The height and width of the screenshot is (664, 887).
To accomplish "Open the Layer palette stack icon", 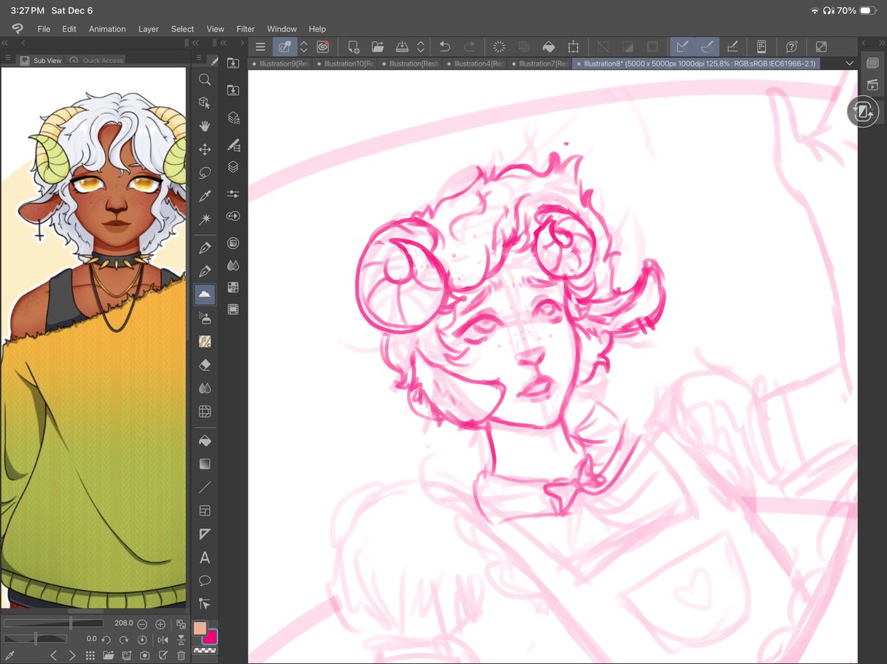I will coord(234,168).
